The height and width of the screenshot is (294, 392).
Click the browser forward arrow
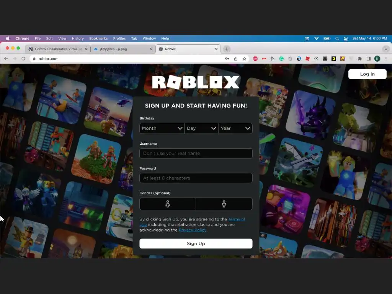[15, 59]
